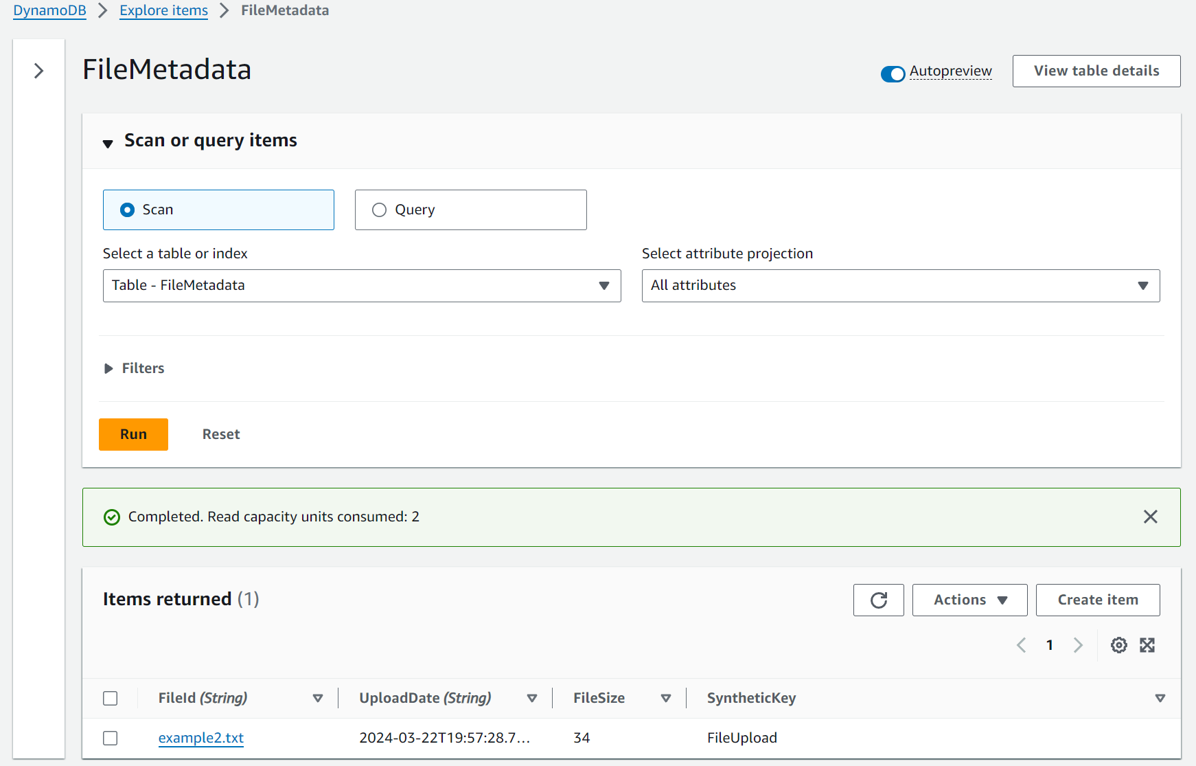
Task: Click the FileSize value 34 cell
Action: click(582, 738)
